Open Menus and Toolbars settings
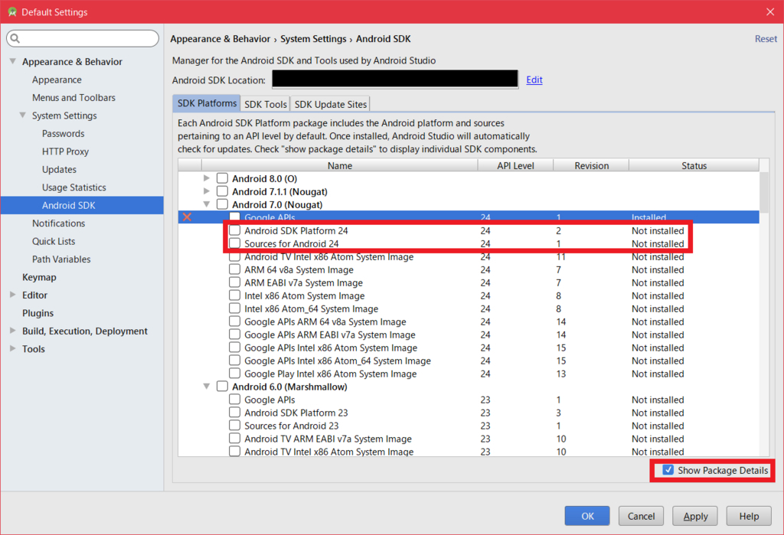784x535 pixels. click(74, 97)
